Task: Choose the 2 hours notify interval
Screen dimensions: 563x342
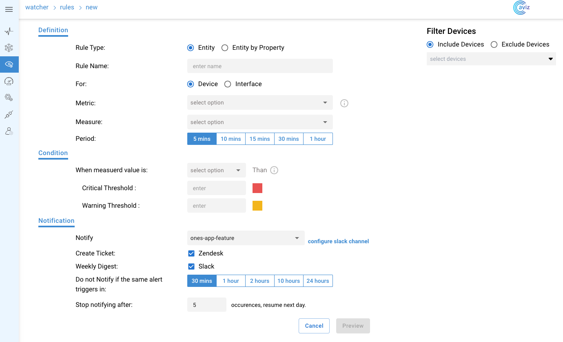Action: (260, 281)
